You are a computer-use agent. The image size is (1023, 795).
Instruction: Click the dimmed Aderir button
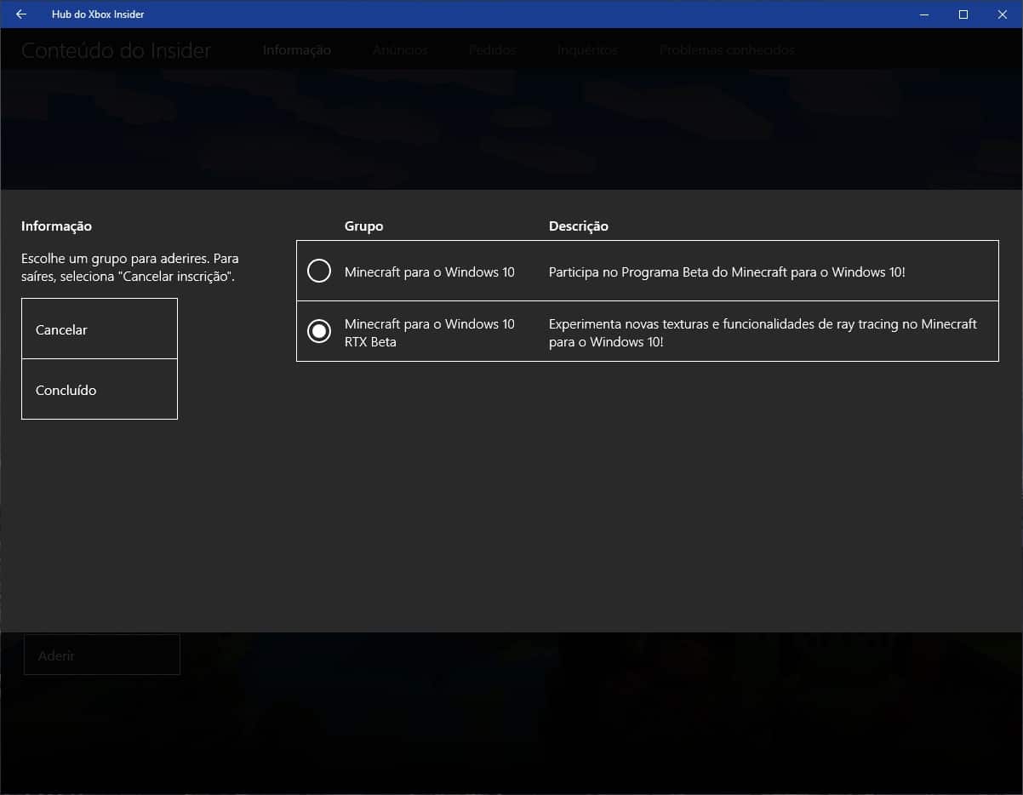102,655
